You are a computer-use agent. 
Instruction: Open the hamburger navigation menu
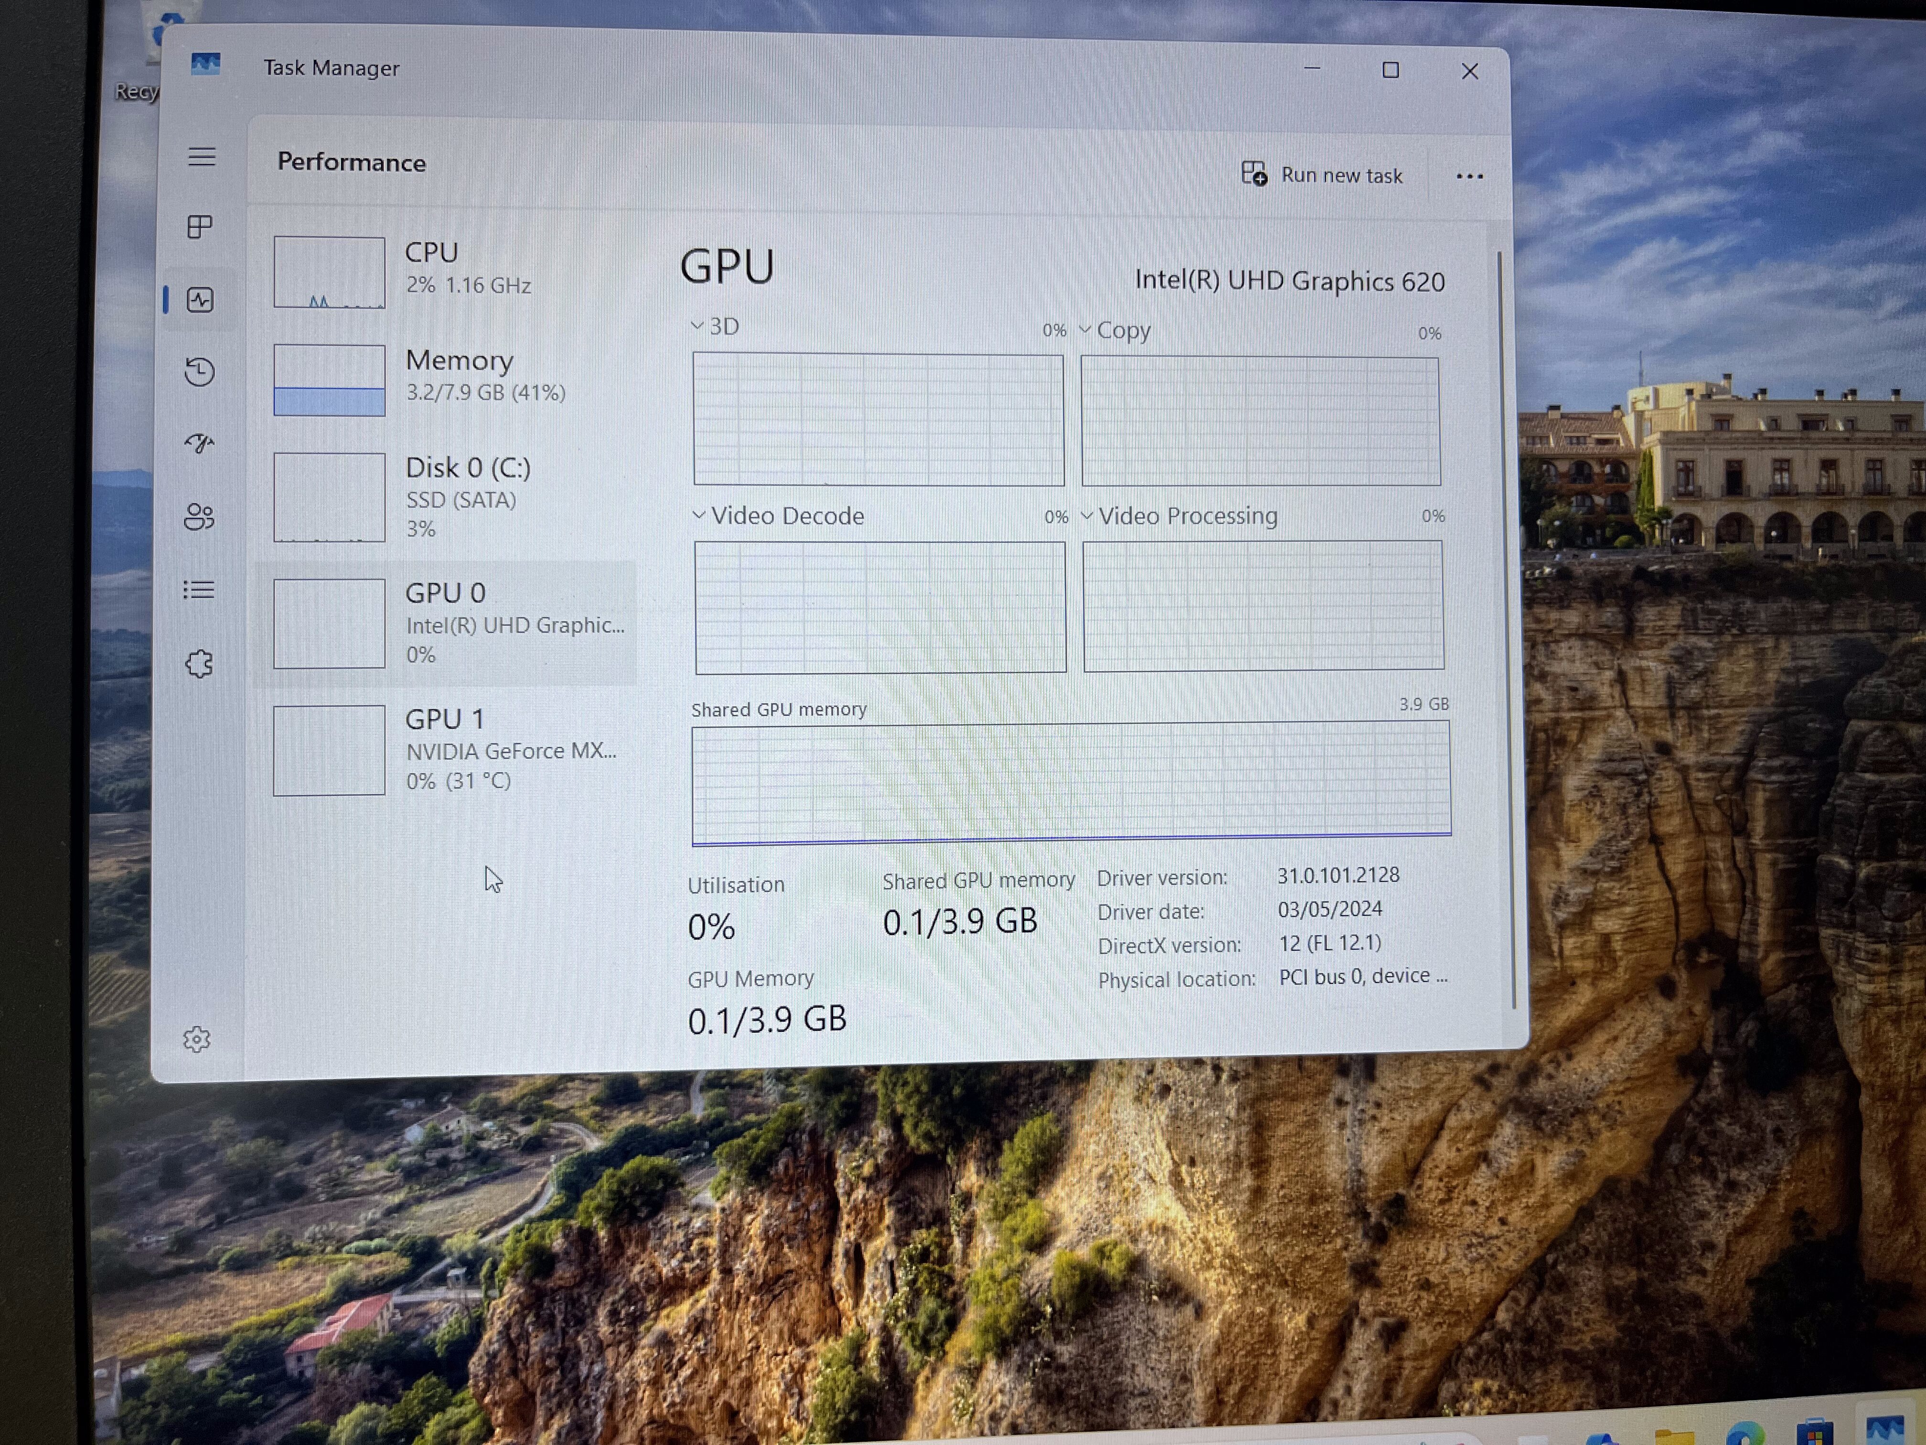pos(201,157)
